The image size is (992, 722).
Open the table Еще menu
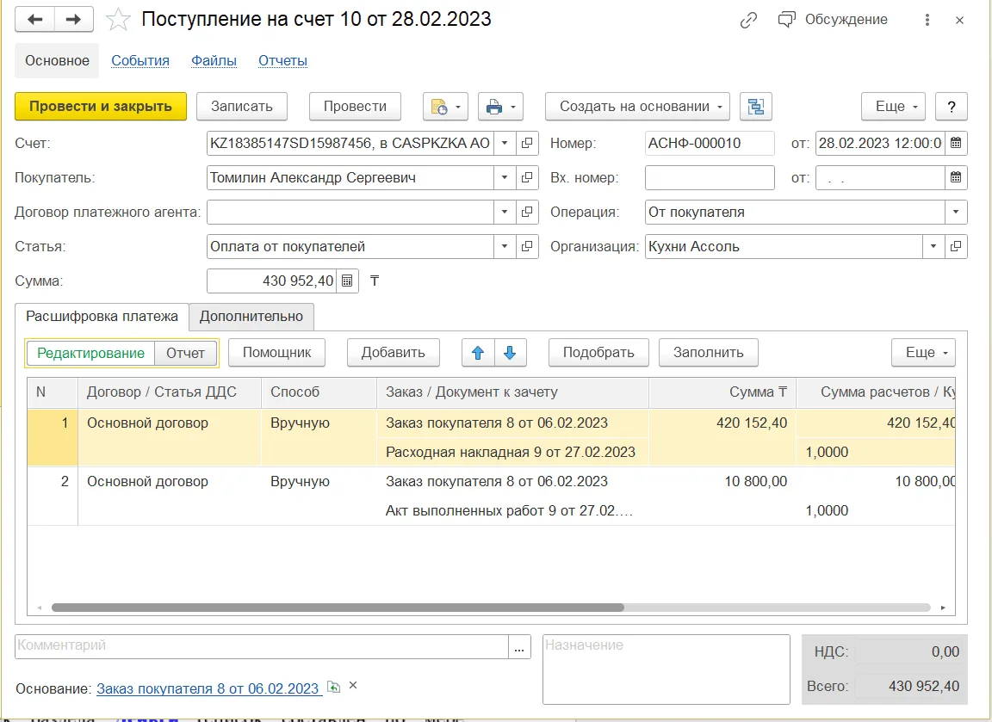[x=924, y=353]
